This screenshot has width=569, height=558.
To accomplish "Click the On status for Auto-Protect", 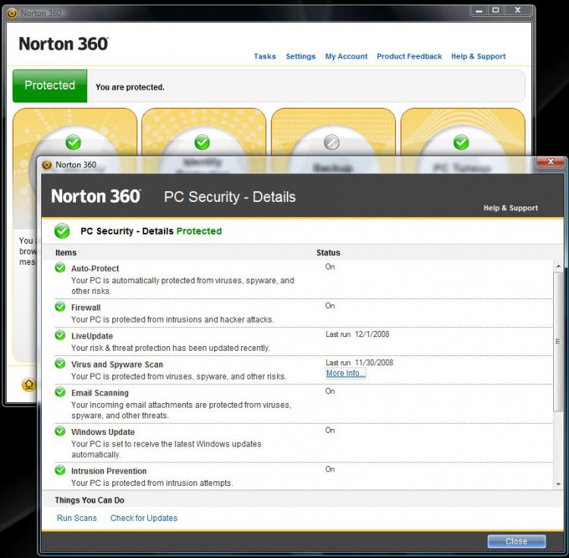I will tap(330, 266).
